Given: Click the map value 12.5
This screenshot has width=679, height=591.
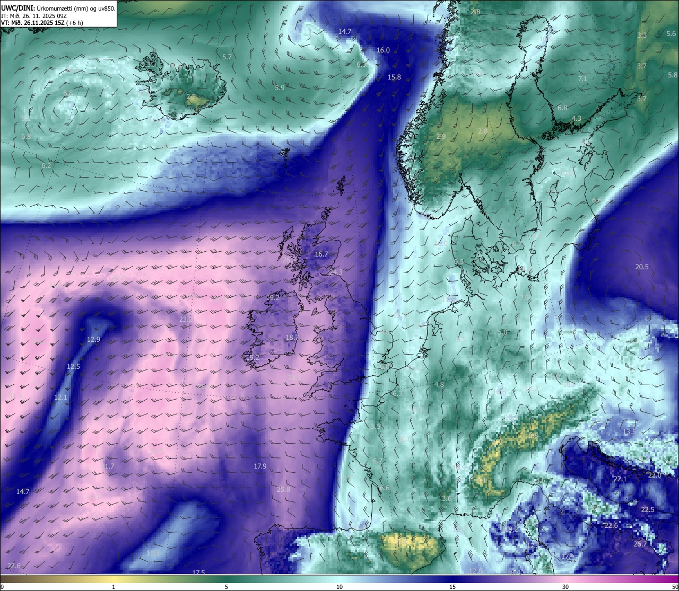Looking at the screenshot, I should [x=73, y=366].
